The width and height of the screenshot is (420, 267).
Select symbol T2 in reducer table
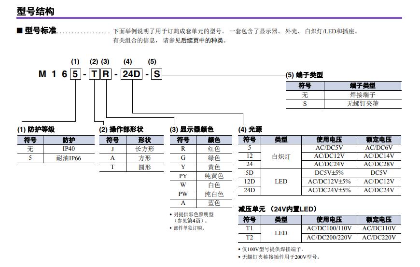pos(250,237)
